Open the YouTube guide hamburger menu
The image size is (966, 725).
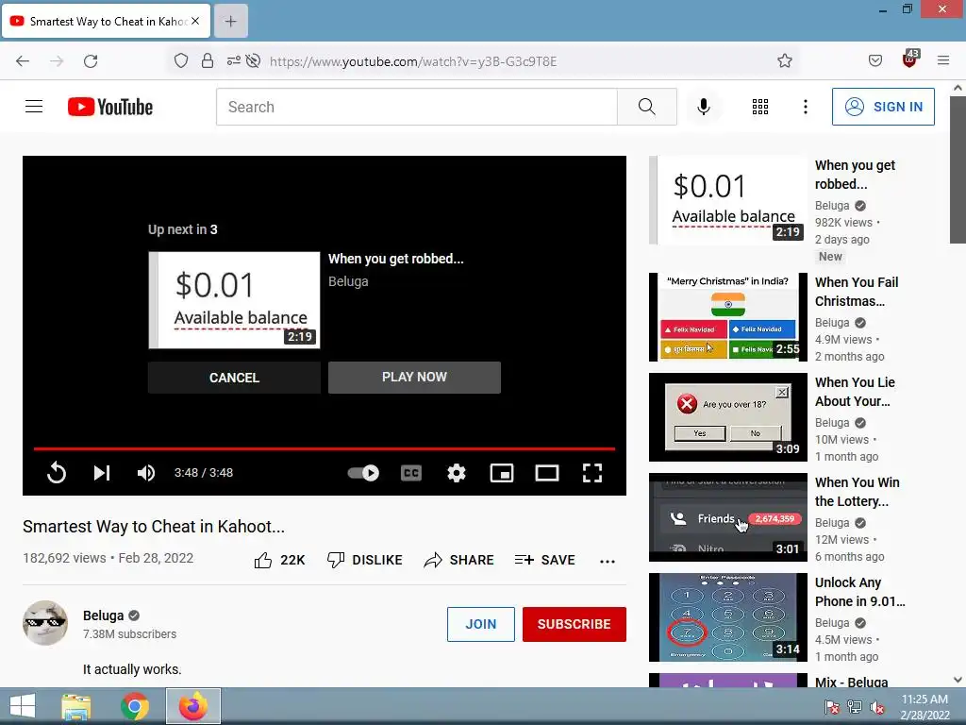pyautogui.click(x=34, y=107)
